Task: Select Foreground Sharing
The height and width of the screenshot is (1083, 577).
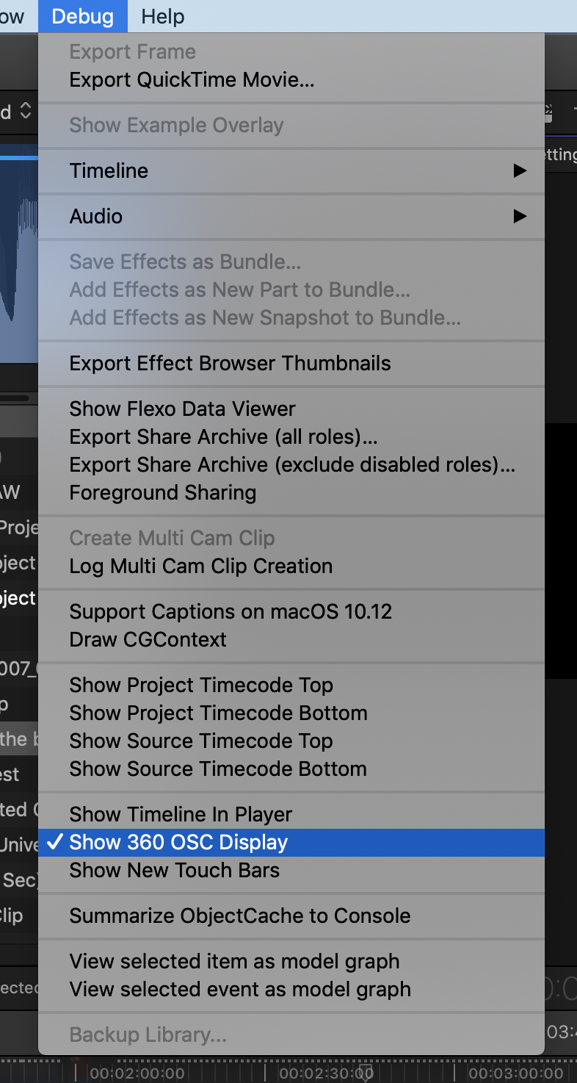Action: click(x=162, y=492)
